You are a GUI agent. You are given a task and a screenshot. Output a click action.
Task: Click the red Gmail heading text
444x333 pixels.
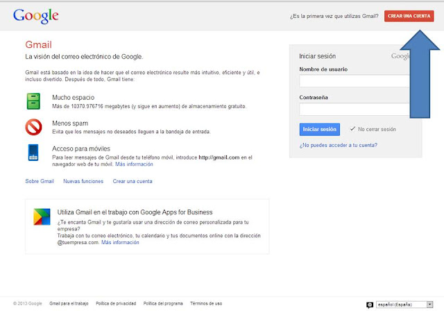(x=39, y=44)
